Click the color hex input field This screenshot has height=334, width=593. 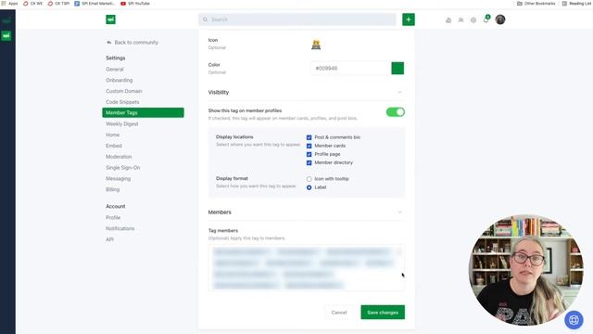pyautogui.click(x=350, y=68)
